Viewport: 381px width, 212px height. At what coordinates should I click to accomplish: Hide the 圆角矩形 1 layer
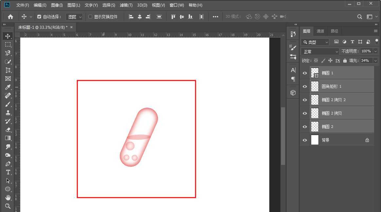[x=305, y=86]
